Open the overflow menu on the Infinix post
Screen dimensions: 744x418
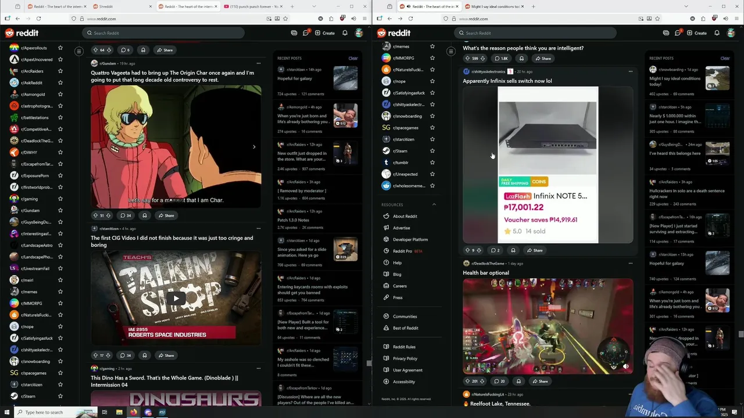(631, 71)
